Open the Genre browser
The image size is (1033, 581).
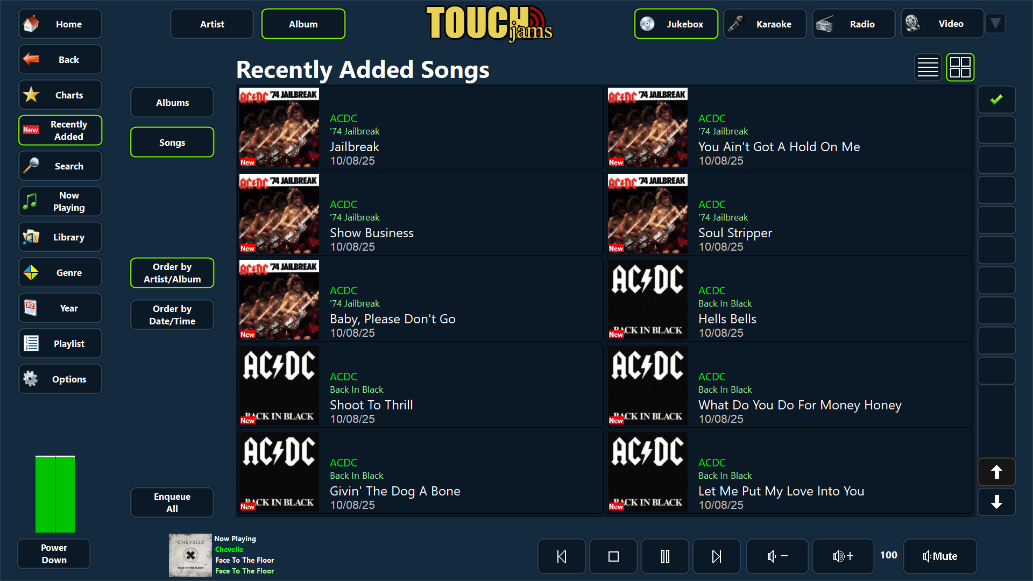[x=60, y=272]
